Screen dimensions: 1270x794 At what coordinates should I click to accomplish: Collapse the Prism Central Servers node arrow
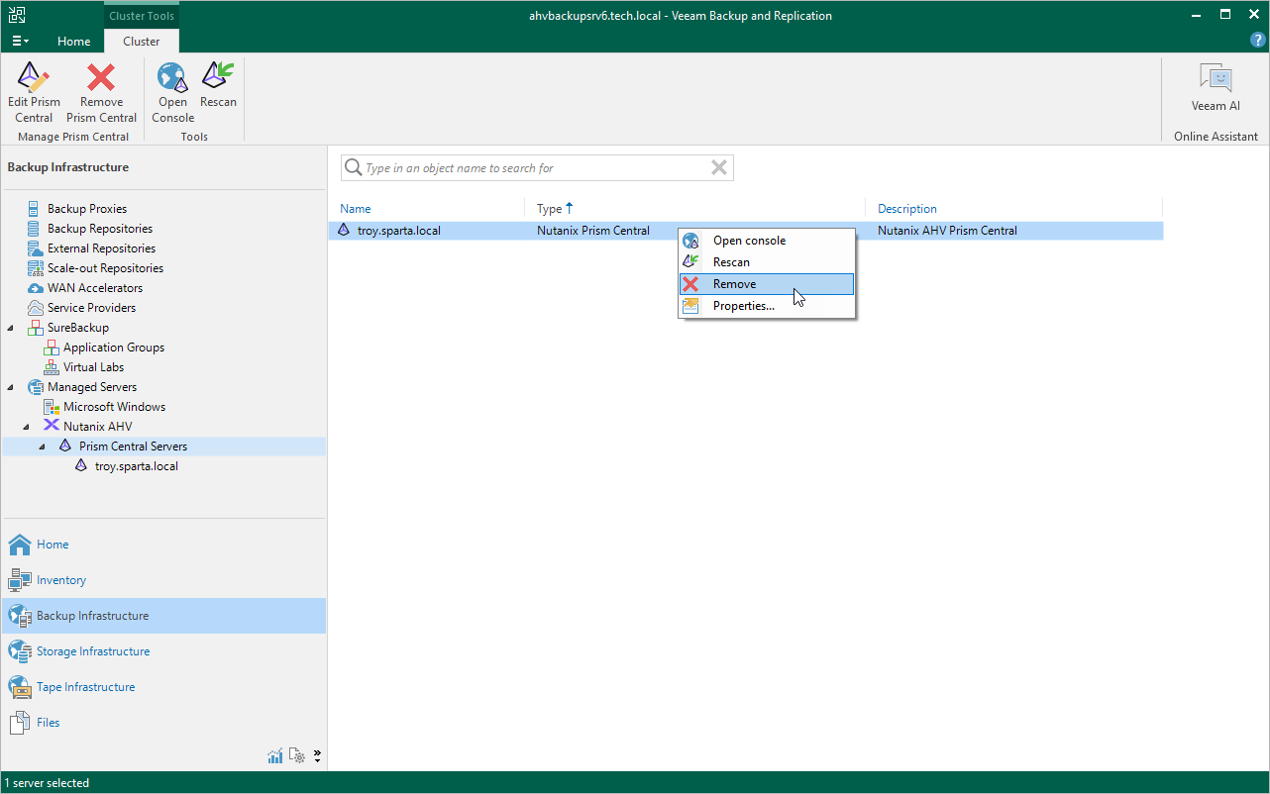(43, 447)
